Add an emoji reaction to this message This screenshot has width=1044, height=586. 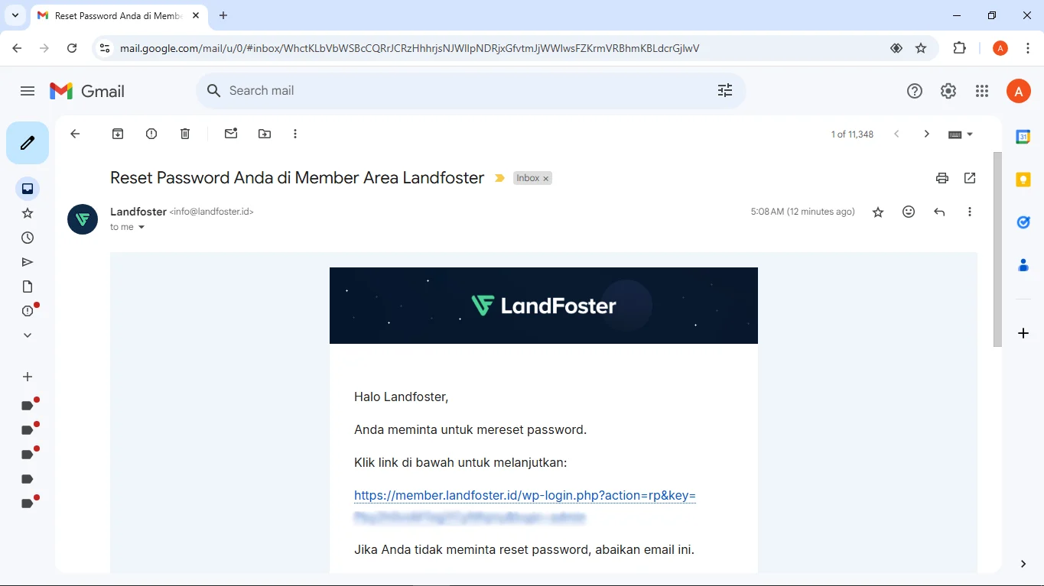(x=909, y=212)
